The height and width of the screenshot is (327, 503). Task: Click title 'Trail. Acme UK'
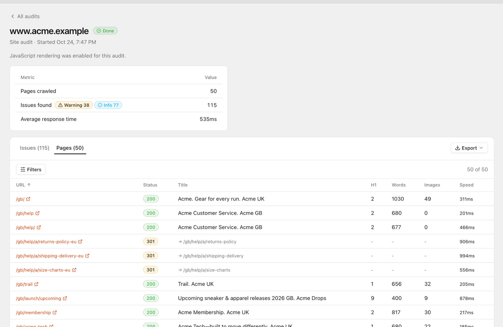[x=196, y=284]
